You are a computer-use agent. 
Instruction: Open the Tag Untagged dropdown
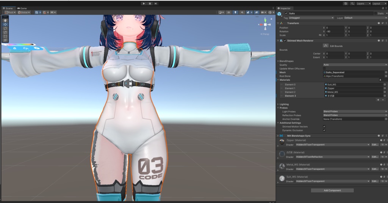311,18
